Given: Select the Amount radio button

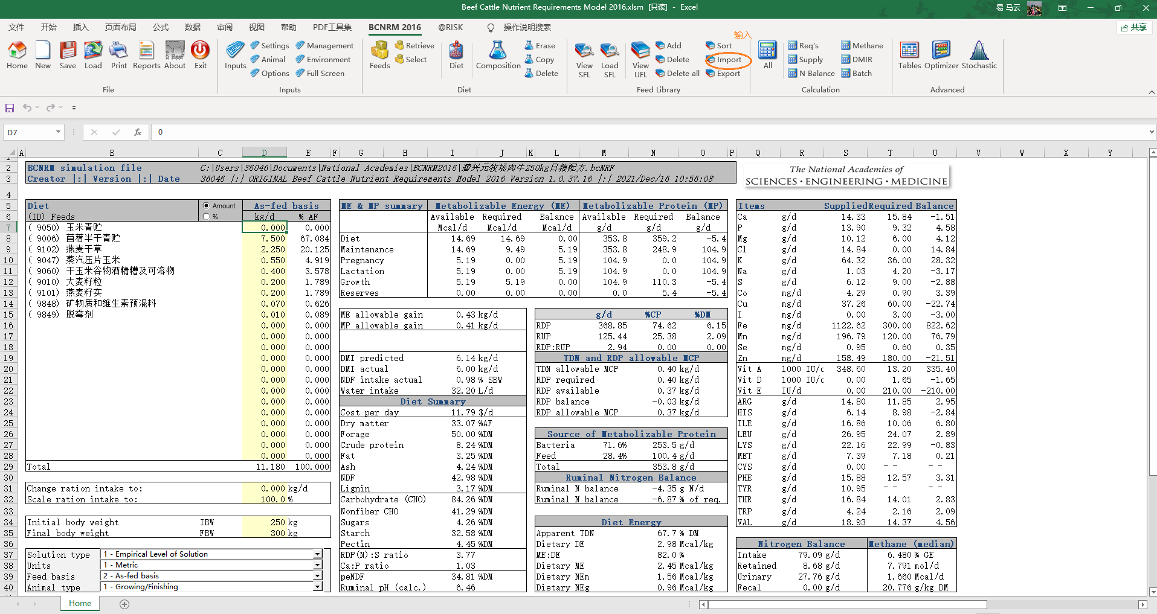Looking at the screenshot, I should (207, 206).
